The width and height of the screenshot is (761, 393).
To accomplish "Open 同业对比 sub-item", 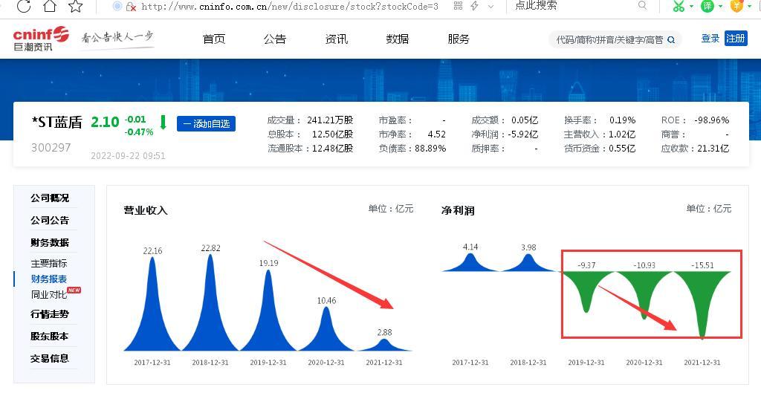I will [x=49, y=294].
